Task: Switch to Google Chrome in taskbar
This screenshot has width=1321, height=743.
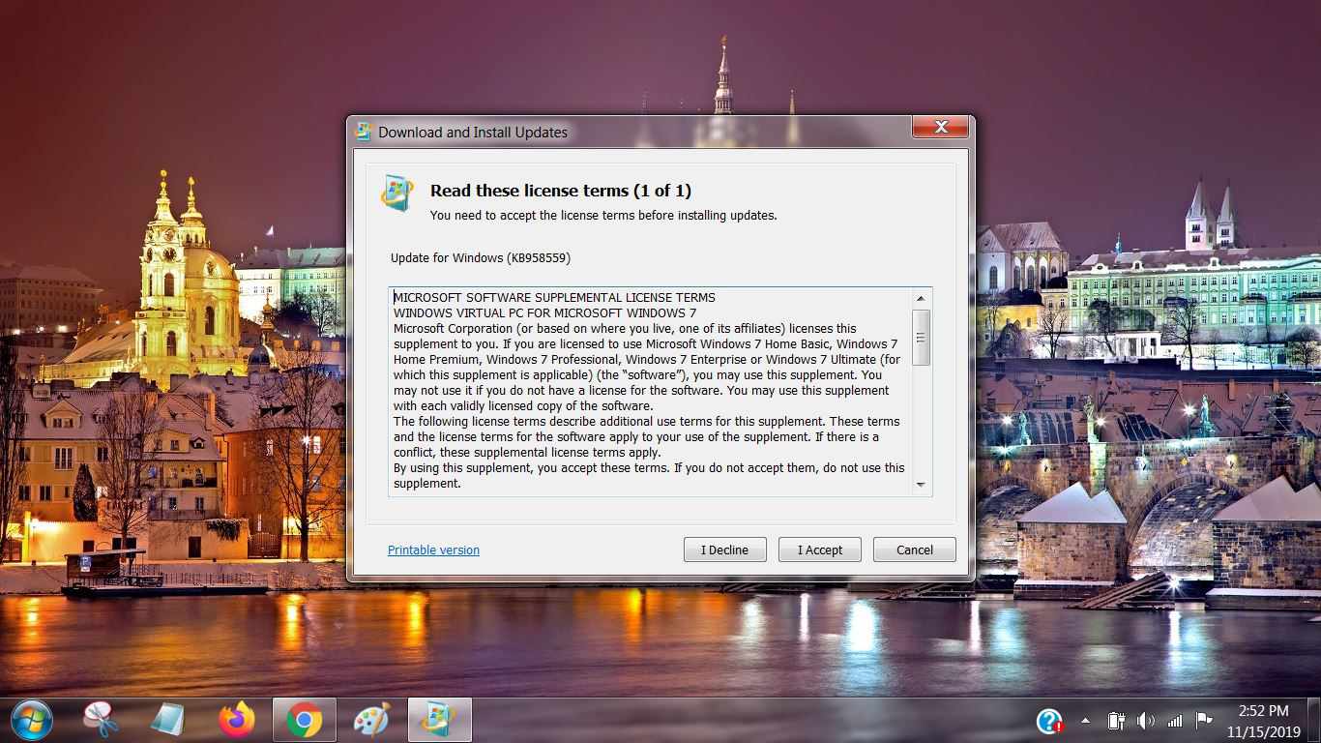Action: point(304,720)
